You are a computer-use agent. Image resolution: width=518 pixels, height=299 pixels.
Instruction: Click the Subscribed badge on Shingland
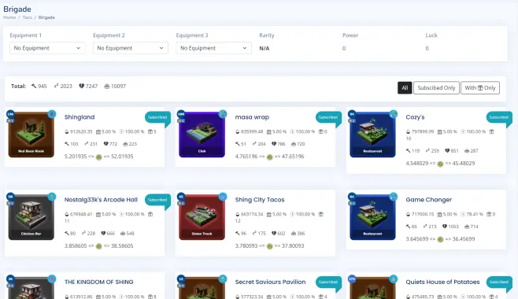click(157, 117)
